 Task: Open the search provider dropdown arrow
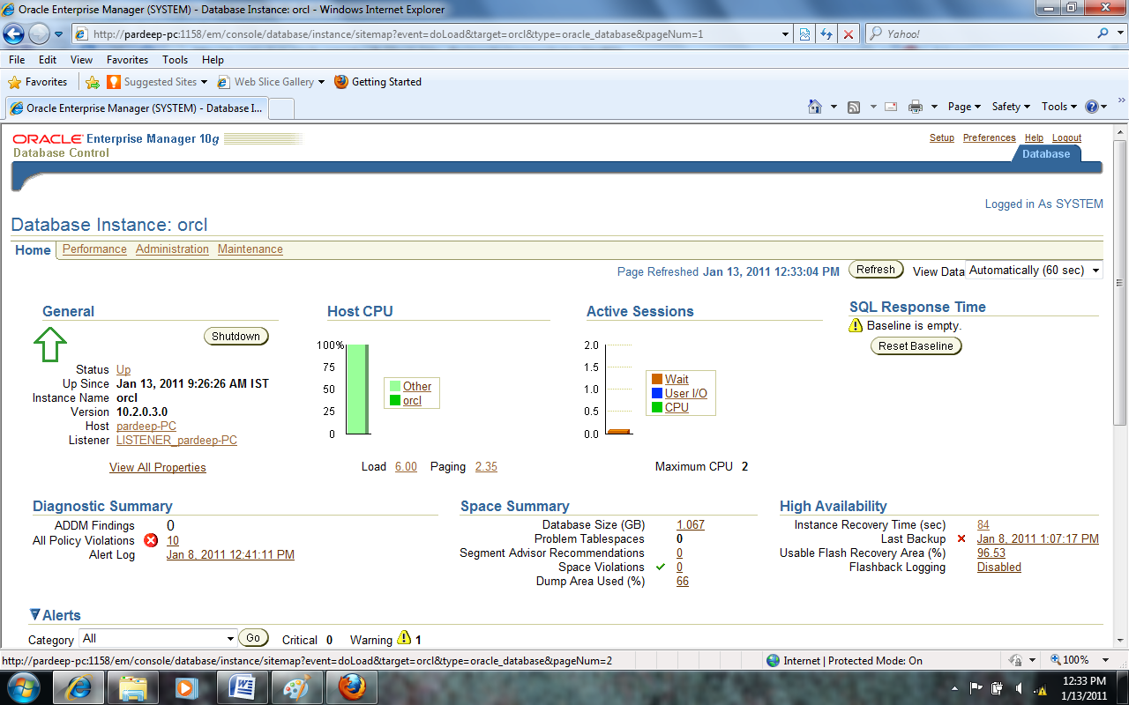pyautogui.click(x=1118, y=34)
